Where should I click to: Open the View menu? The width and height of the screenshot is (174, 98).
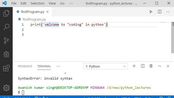52,3
